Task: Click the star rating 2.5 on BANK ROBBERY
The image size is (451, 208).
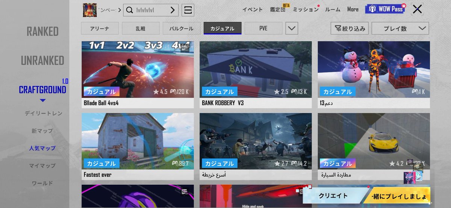Action: (x=281, y=92)
